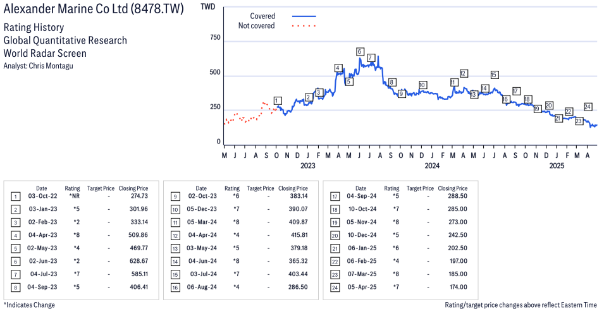Click the 390.07 closing price
The height and width of the screenshot is (309, 604).
(299, 209)
